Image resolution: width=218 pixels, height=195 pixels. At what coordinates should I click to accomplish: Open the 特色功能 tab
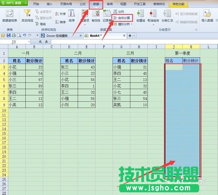(178, 4)
